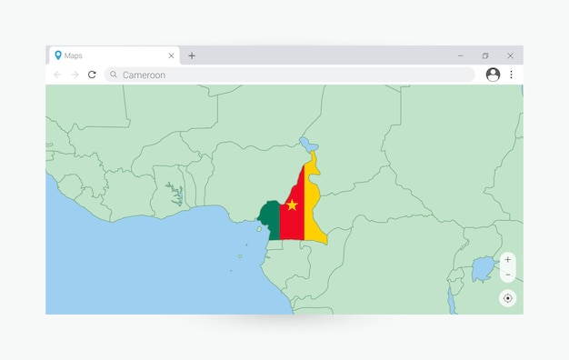Viewport: 569px width, 360px height.
Task: Reload the current page
Action: coord(92,75)
